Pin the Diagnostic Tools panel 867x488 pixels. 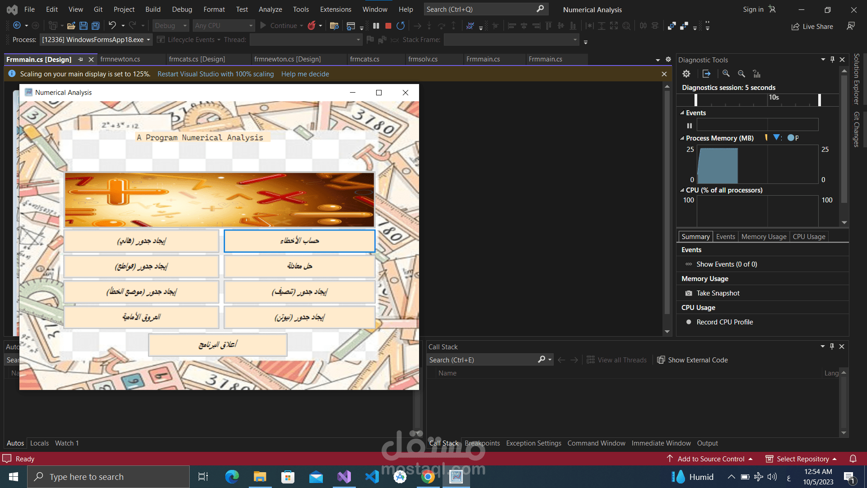[832, 60]
